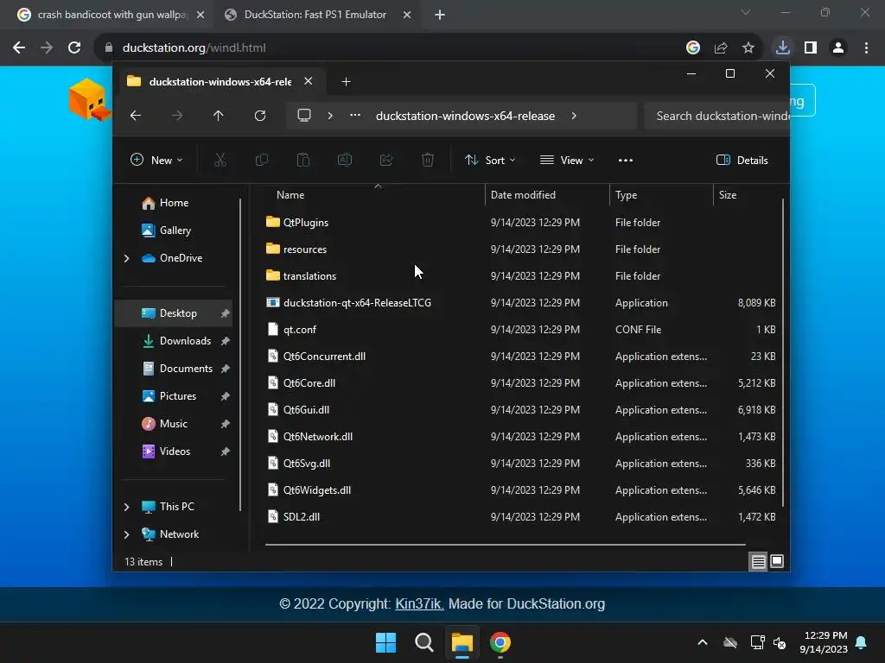The image size is (885, 663).
Task: Click chevron after duckstation-windows-x64-release breadcrumb
Action: point(574,116)
